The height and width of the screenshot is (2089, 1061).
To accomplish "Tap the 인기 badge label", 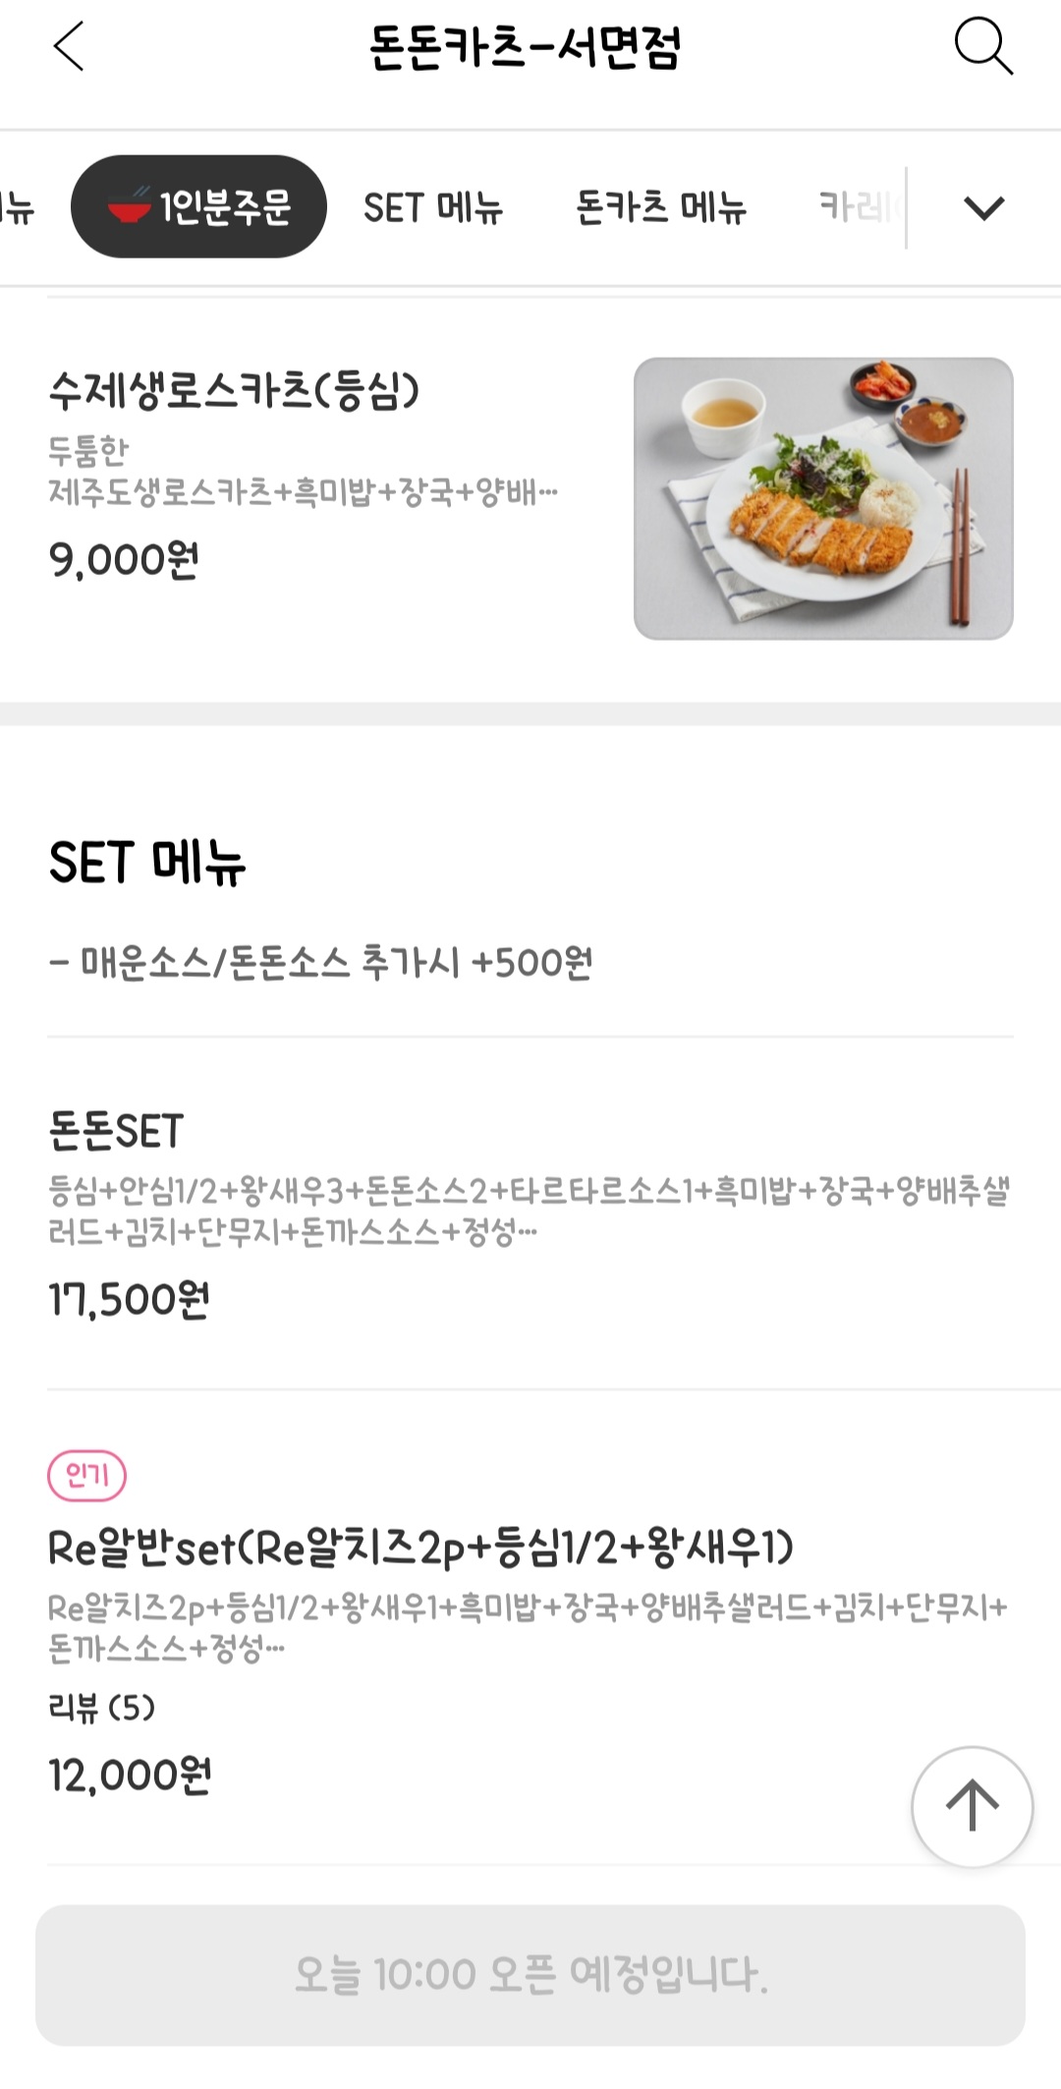I will pyautogui.click(x=86, y=1475).
